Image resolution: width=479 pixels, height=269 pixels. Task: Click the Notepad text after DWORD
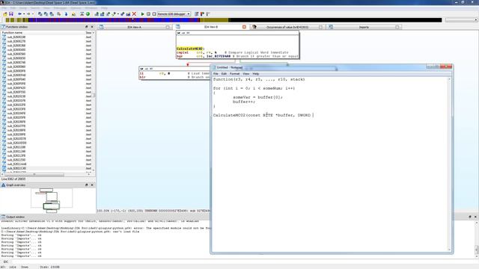point(314,115)
